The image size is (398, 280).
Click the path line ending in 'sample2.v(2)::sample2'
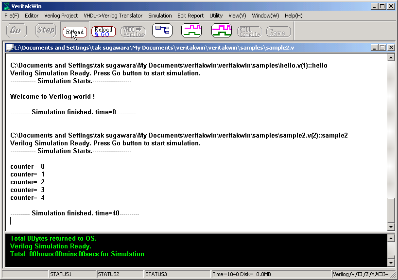click(179, 135)
